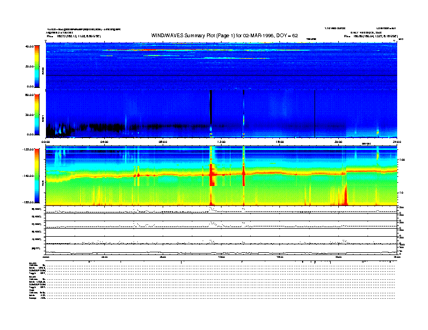Click the vertical TNR axis label
Screen dimensions: 428x330
(x=43, y=184)
